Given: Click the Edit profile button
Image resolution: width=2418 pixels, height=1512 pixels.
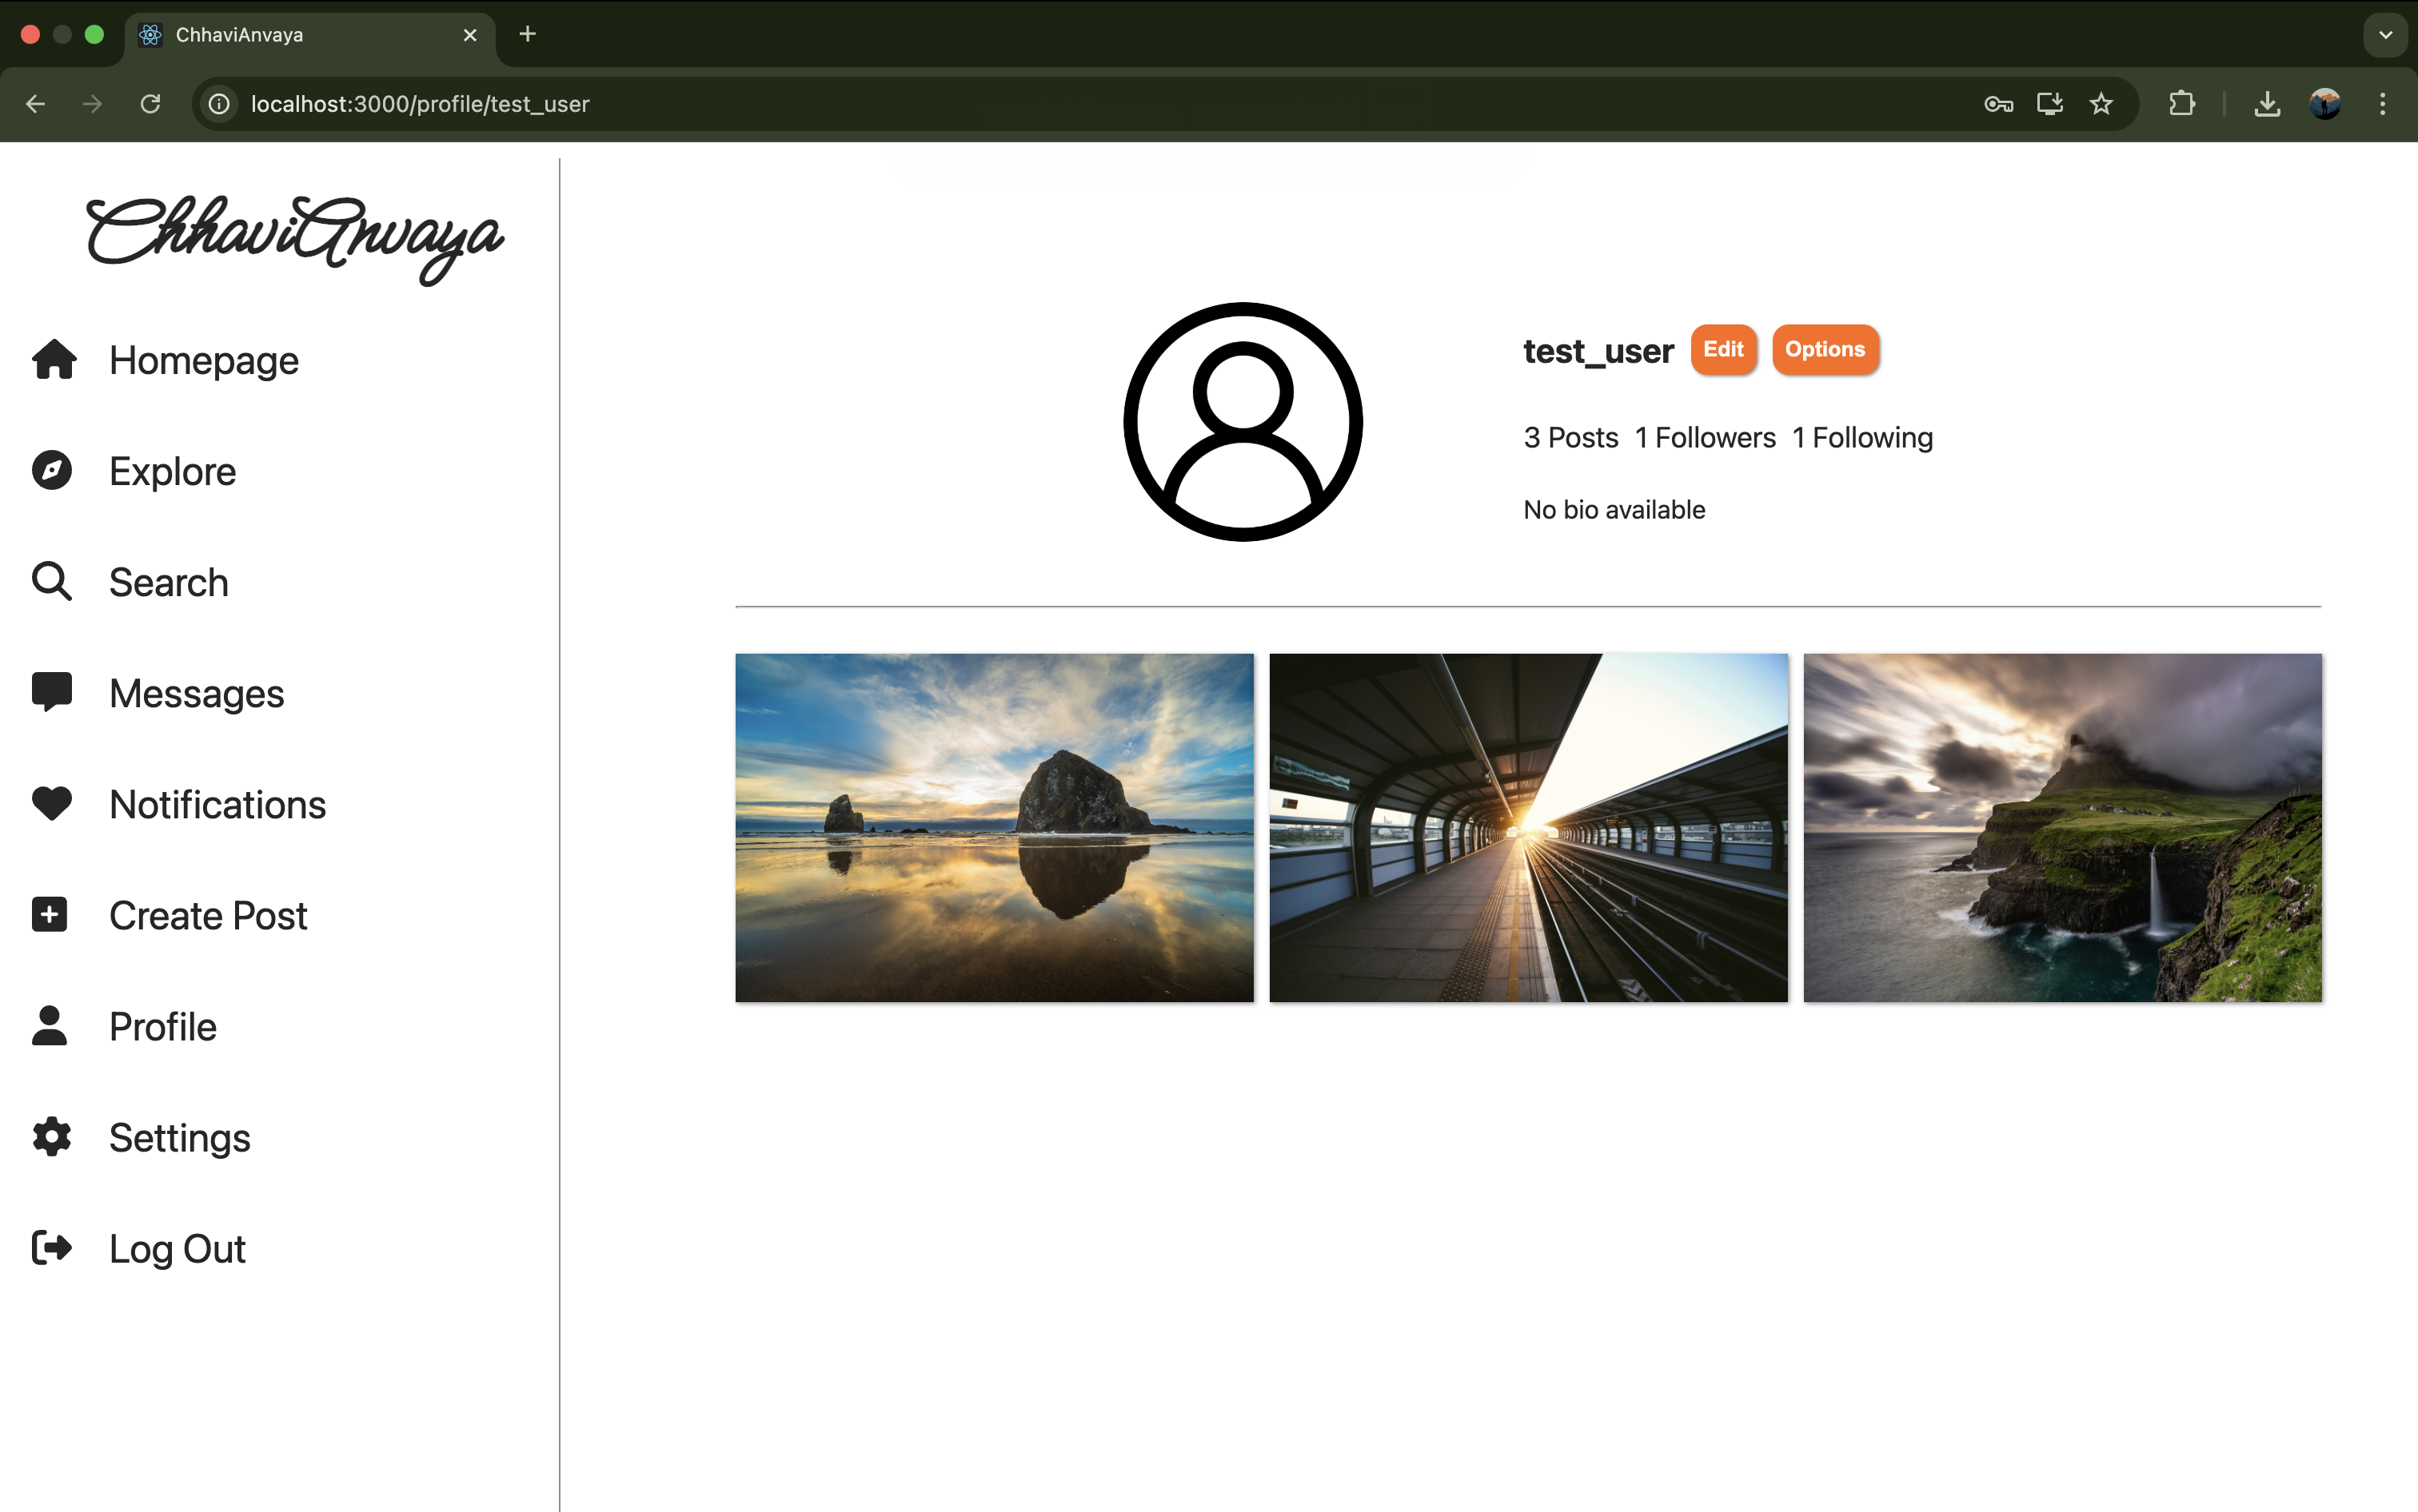Looking at the screenshot, I should (1722, 349).
